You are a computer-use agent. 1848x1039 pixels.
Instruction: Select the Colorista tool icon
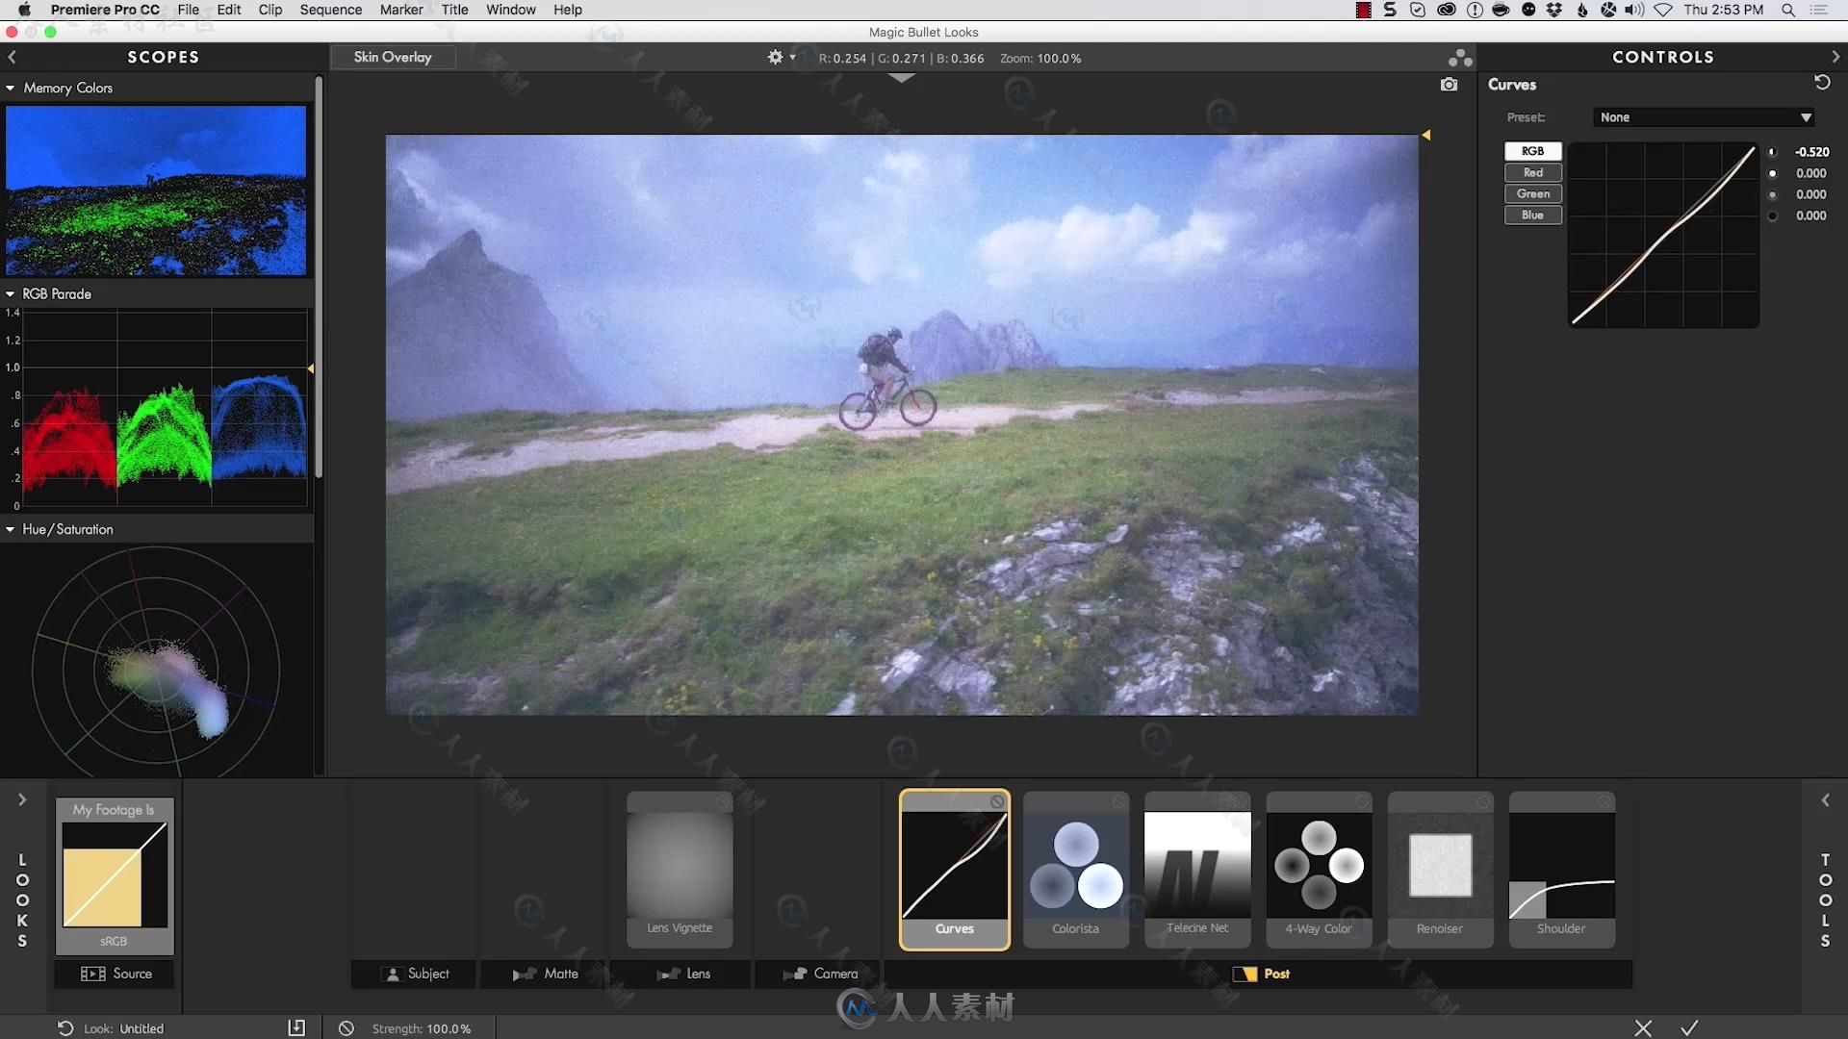click(x=1075, y=867)
